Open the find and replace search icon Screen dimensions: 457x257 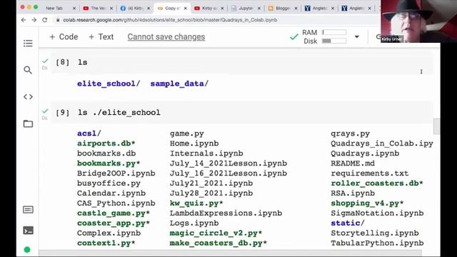28,70
